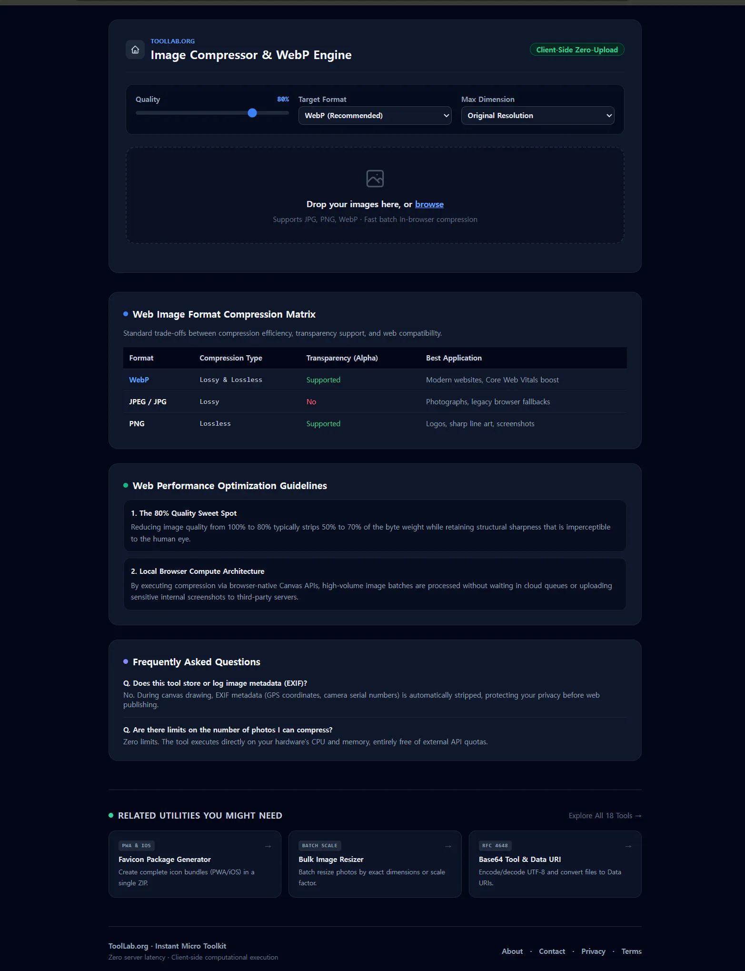
Task: Click arrow icon on Favicon Package Generator card
Action: coord(268,846)
